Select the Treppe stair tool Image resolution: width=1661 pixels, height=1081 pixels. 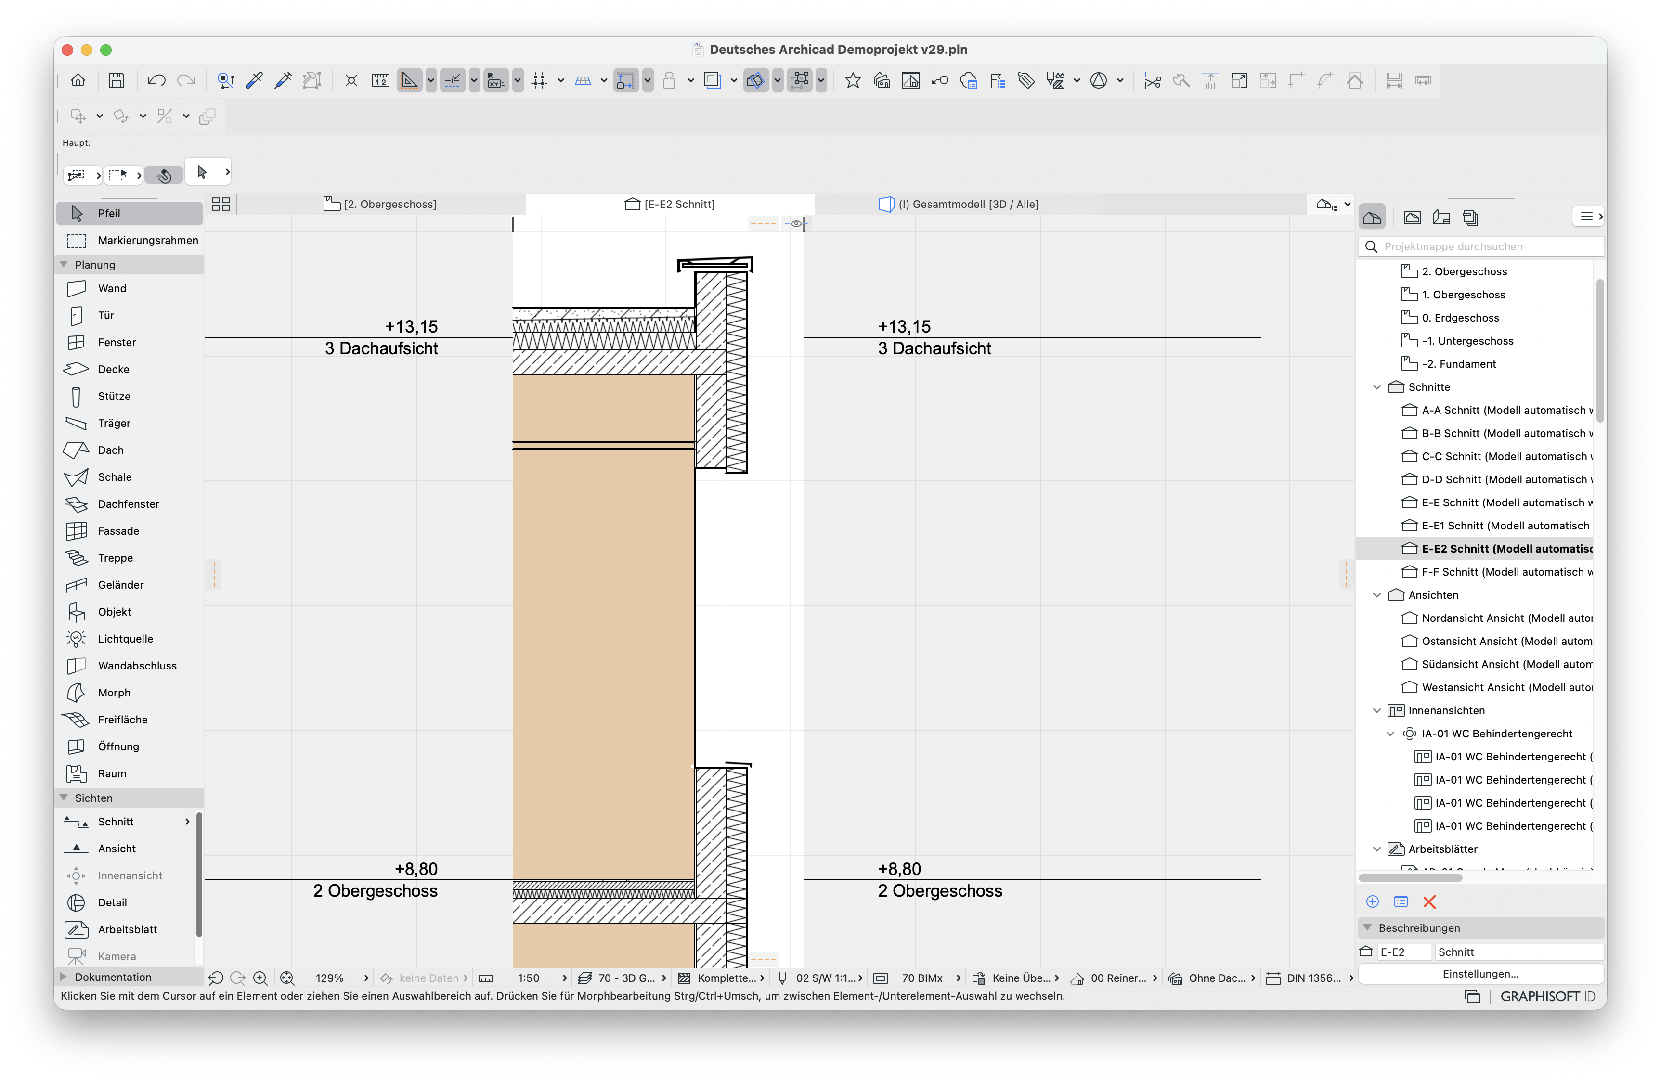[129, 558]
